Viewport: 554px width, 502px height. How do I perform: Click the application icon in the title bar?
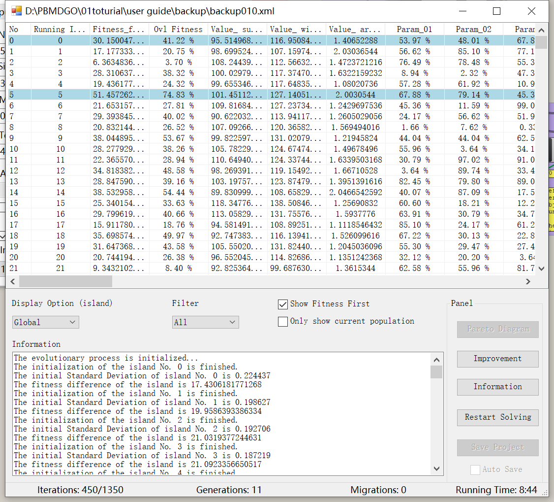[x=17, y=11]
